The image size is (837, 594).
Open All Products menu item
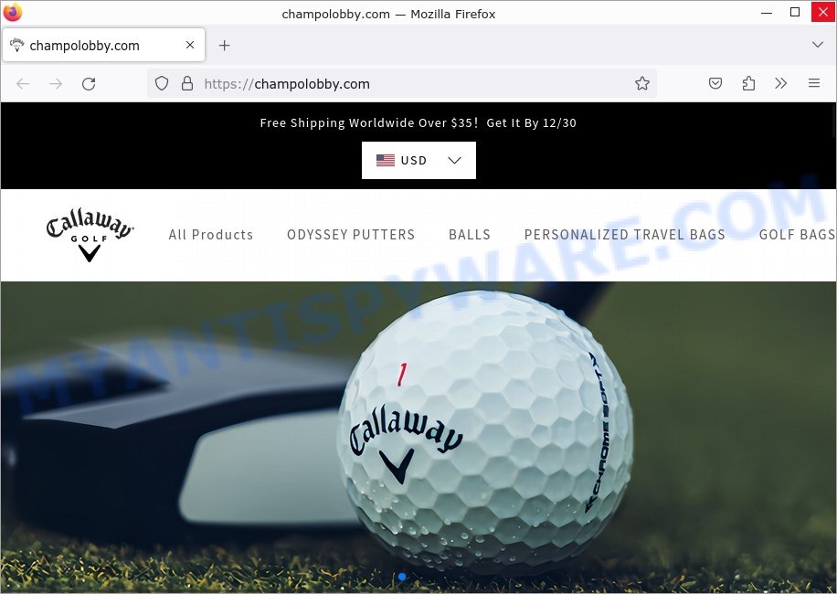211,235
